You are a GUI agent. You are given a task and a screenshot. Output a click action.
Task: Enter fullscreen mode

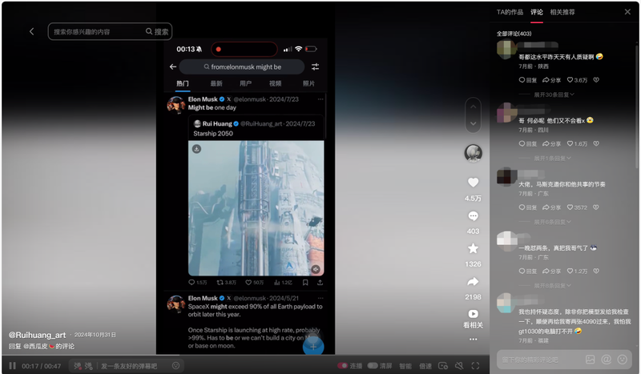point(475,366)
